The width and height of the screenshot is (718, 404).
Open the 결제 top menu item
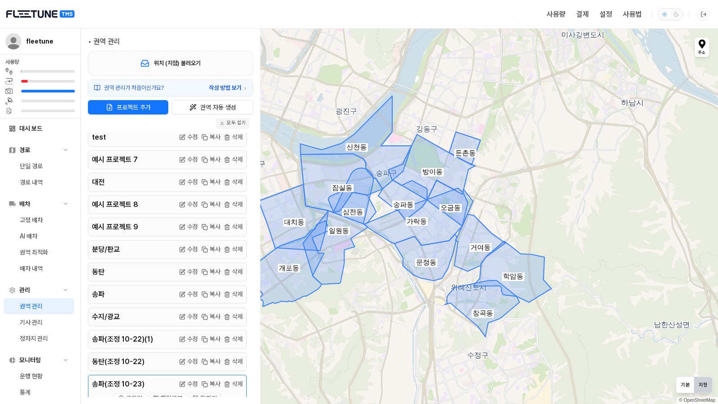point(582,14)
